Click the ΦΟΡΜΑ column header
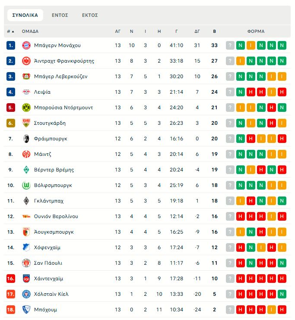Image resolution: width=295 pixels, height=320 pixels. (256, 32)
